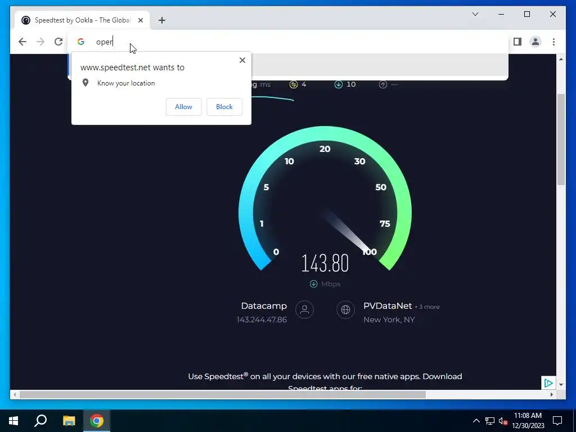Reload the Speedtest page
The width and height of the screenshot is (576, 432).
pos(58,42)
